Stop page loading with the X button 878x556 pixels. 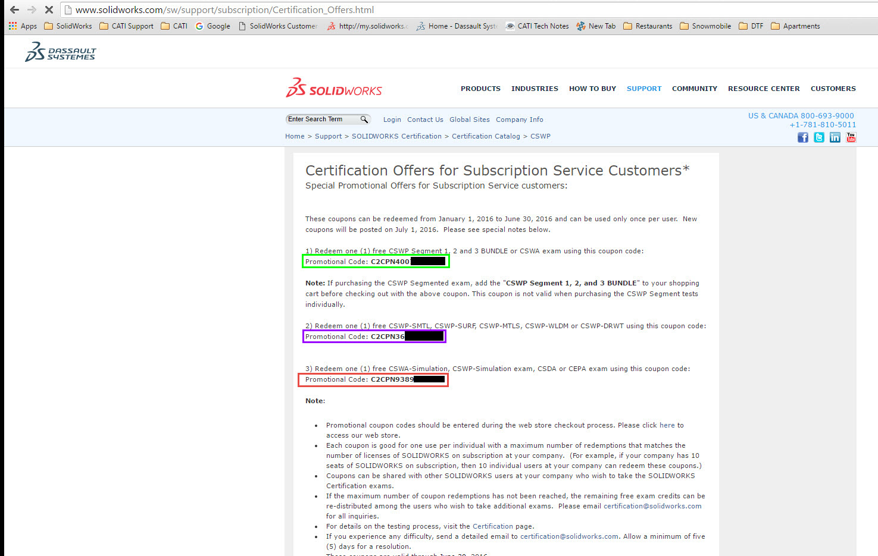click(49, 10)
